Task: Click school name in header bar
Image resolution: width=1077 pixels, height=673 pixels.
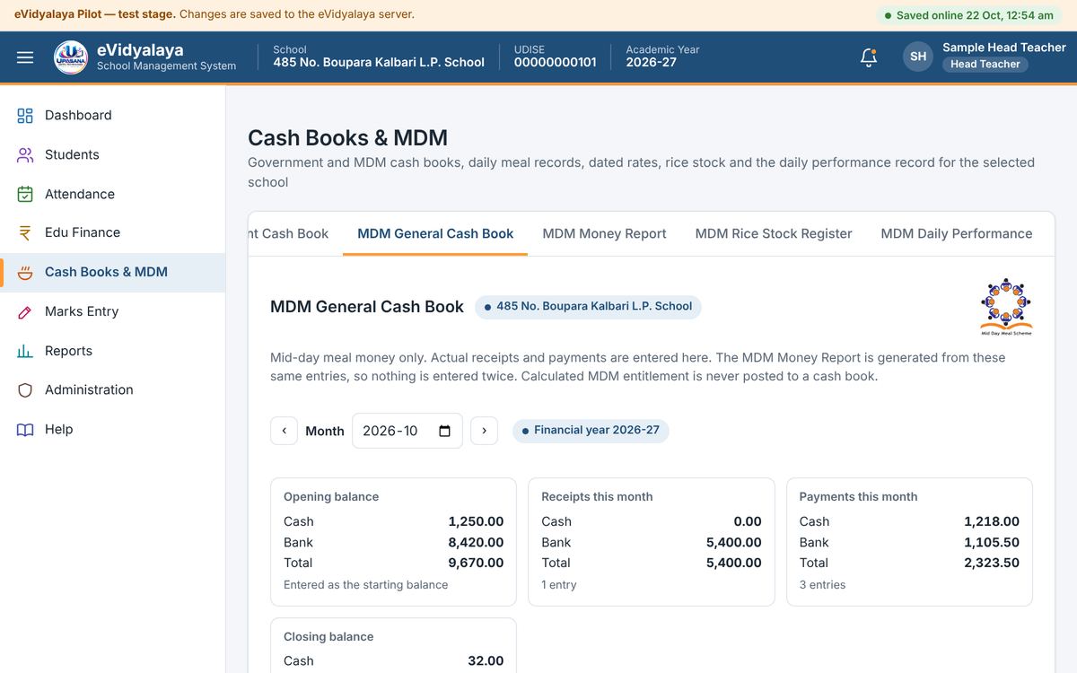Action: 379,62
